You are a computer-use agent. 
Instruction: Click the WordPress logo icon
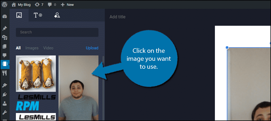(5, 5)
